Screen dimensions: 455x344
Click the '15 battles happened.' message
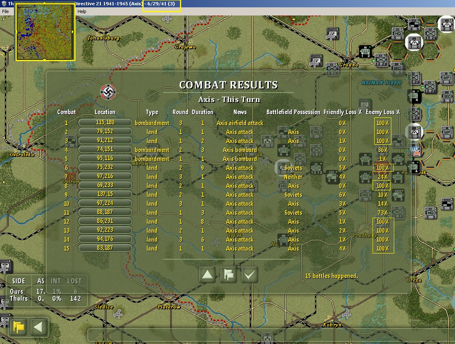[332, 276]
